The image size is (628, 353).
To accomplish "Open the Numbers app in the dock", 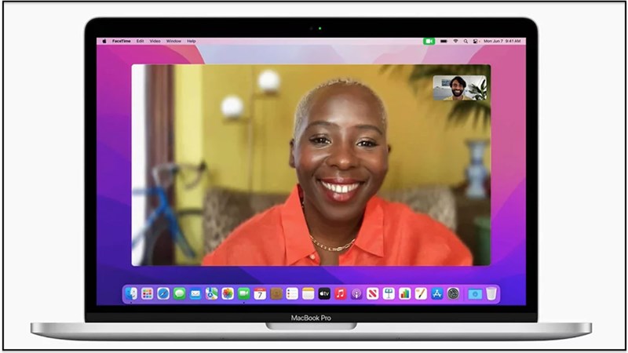I will (x=404, y=293).
